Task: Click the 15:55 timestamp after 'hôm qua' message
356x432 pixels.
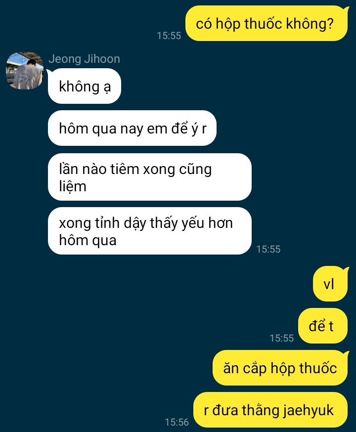Action: [x=268, y=249]
